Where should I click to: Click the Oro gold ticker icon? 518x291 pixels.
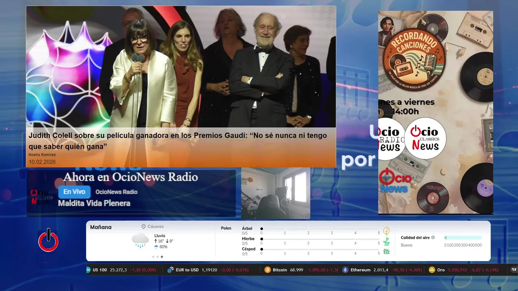(432, 270)
